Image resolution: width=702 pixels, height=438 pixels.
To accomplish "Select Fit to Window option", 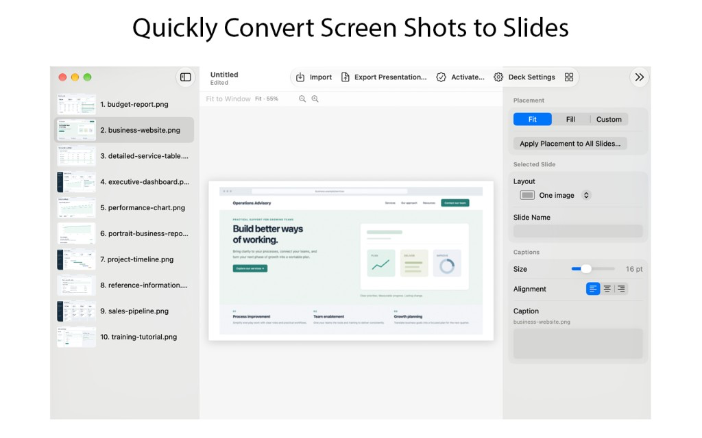I will click(228, 99).
